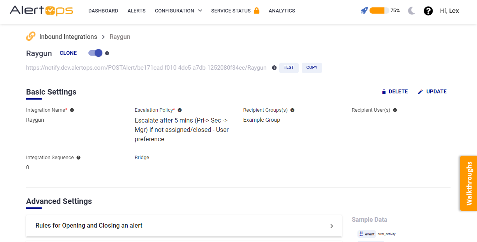Open help question mark icon
This screenshot has width=477, height=242.
[x=428, y=11]
